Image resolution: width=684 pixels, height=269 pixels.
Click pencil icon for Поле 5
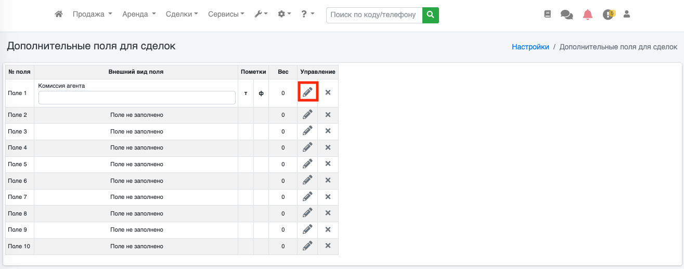(x=307, y=164)
